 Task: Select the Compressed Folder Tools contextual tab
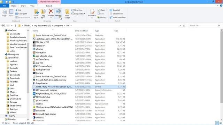click(x=49, y=2)
